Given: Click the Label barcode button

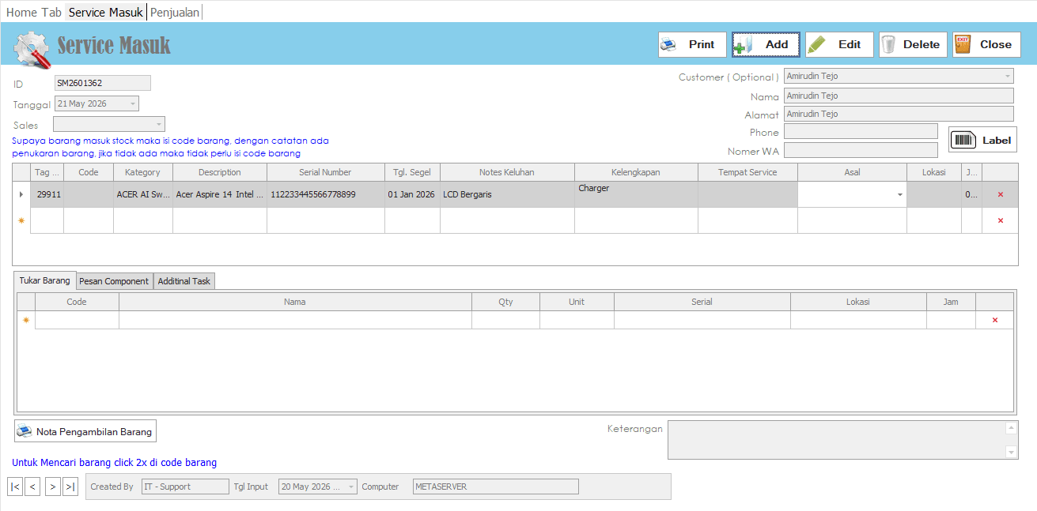Looking at the screenshot, I should 982,140.
